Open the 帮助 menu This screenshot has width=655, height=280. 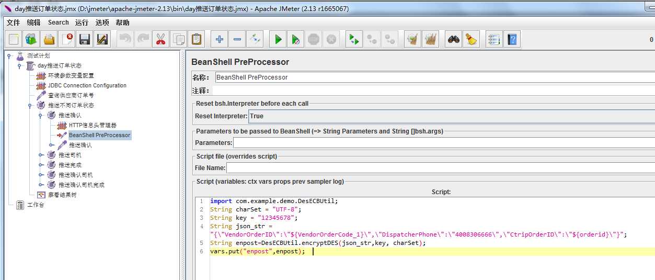tap(122, 23)
